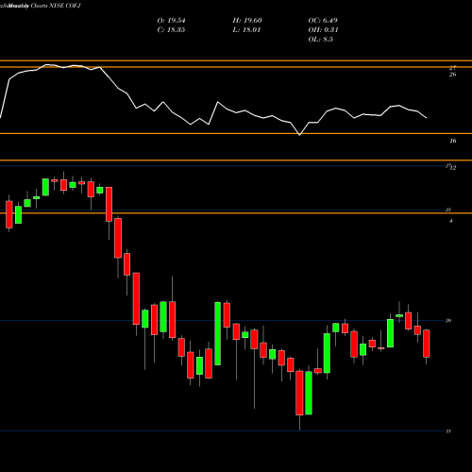Click the lowest dip of the white indicator line
The height and width of the screenshot is (472, 472).
(299, 135)
